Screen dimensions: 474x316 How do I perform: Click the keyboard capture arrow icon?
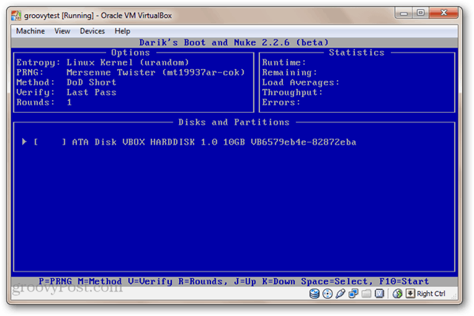point(410,293)
